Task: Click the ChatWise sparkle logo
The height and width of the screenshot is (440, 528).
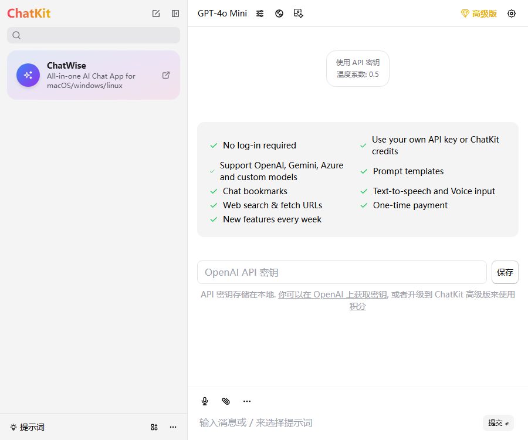Action: point(28,75)
